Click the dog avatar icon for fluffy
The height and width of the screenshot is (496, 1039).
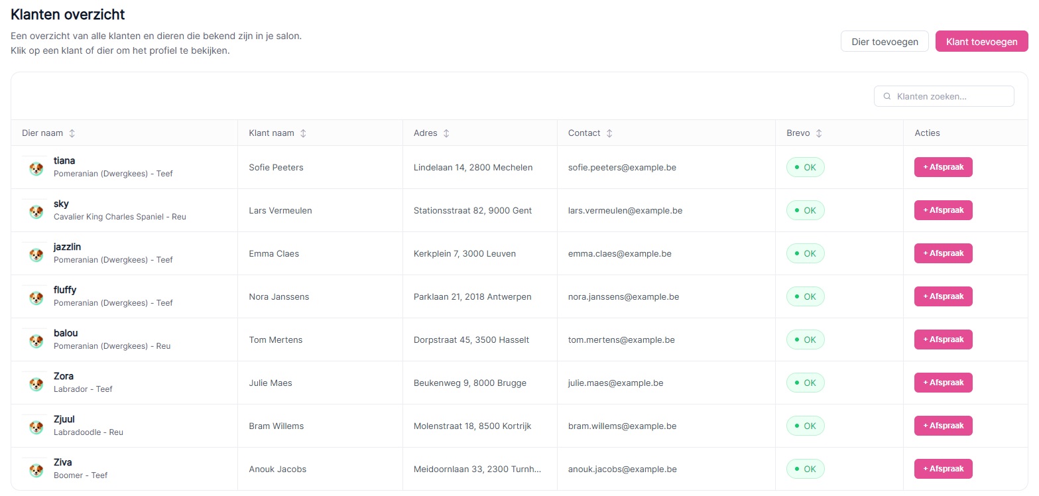click(x=36, y=298)
